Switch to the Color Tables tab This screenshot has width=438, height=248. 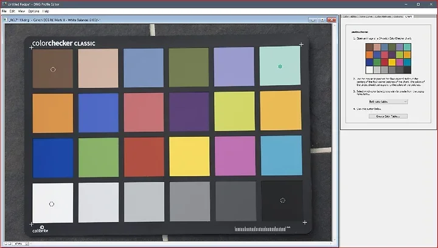[349, 16]
